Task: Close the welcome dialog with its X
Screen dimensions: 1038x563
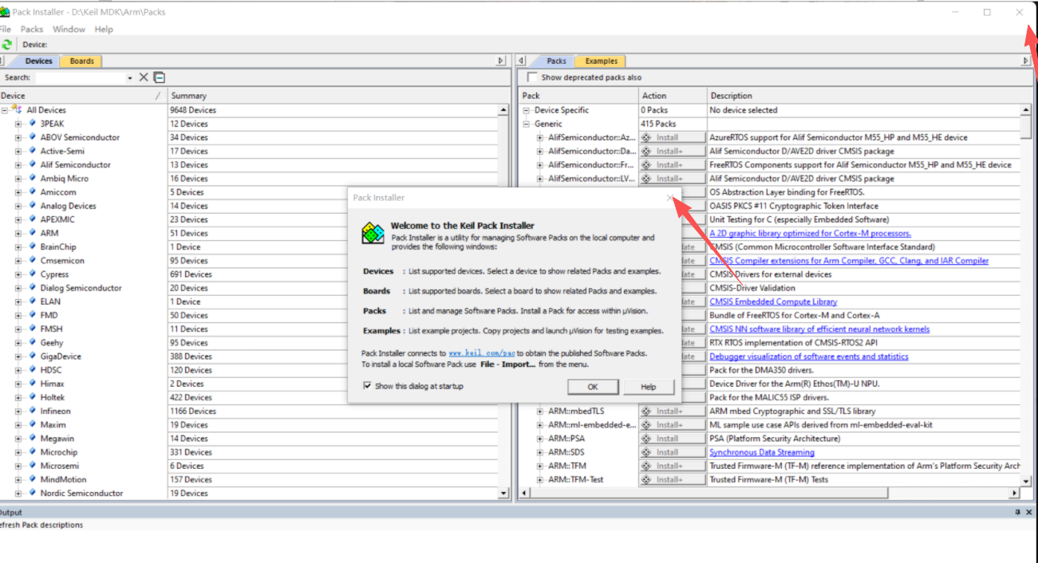Action: click(x=669, y=197)
